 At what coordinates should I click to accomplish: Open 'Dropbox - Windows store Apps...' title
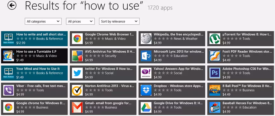(178, 86)
